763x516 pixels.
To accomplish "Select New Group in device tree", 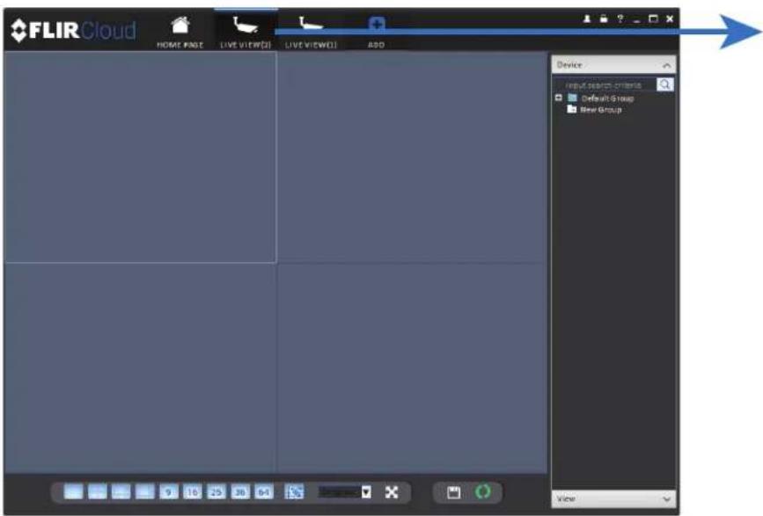I will tap(601, 110).
